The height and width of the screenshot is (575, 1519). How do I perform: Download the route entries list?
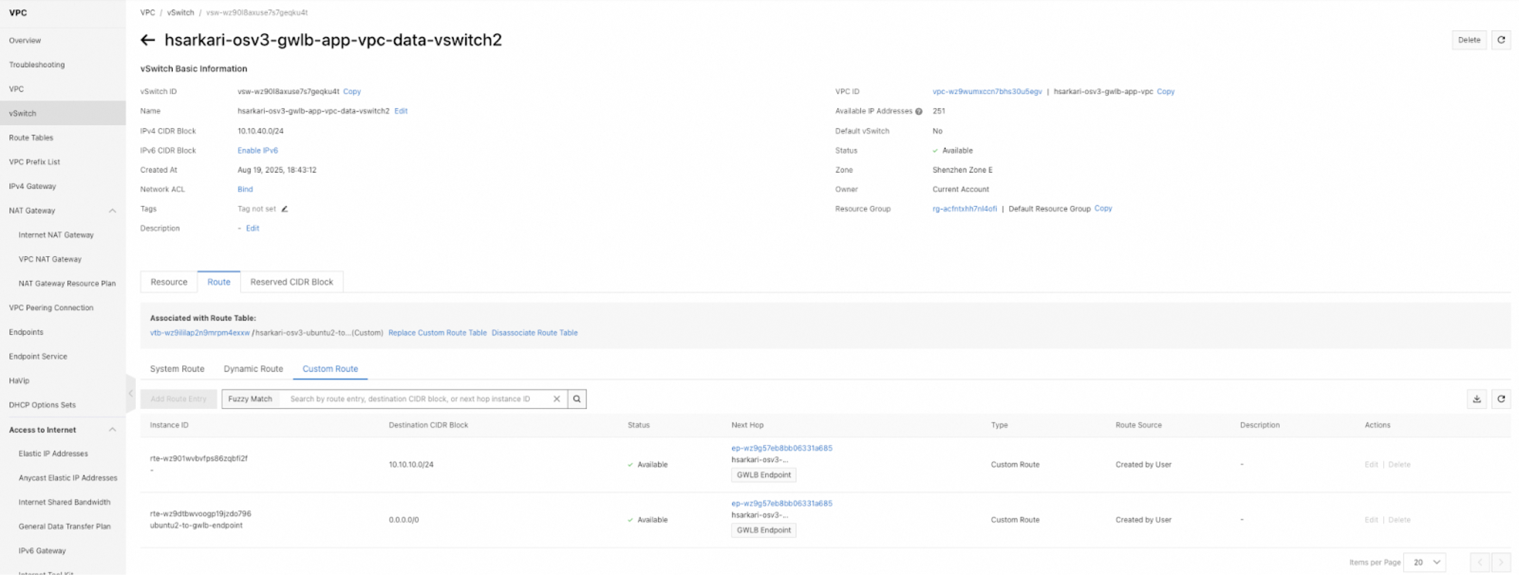(x=1477, y=399)
